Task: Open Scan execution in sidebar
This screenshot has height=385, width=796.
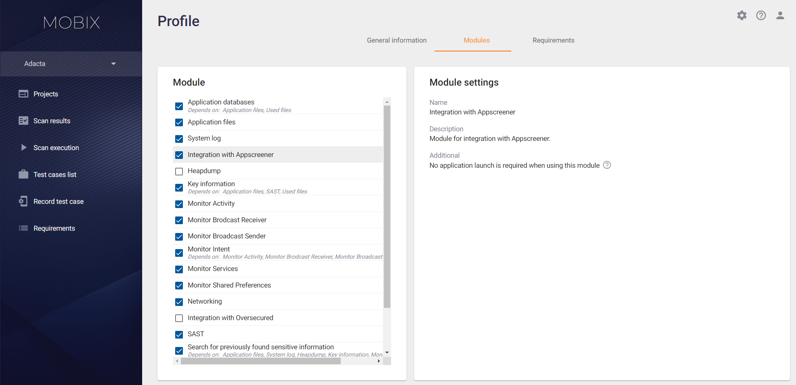Action: [56, 148]
